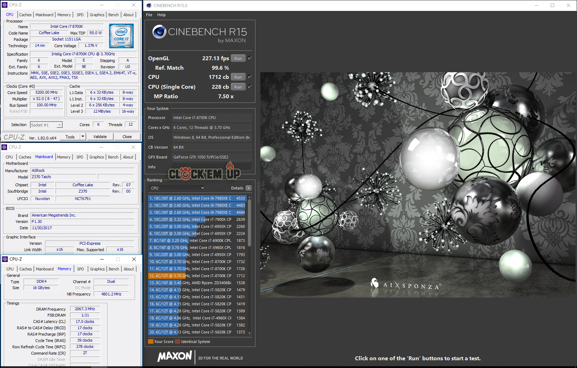Open the File menu in Cinebench
This screenshot has height=368, width=577.
(x=149, y=15)
